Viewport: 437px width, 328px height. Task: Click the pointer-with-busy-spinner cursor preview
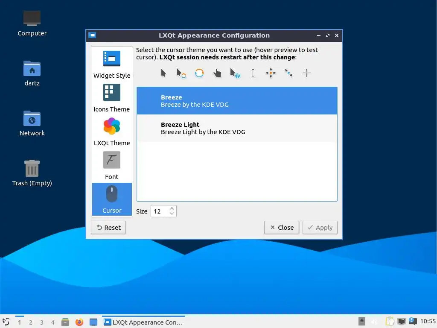(181, 73)
